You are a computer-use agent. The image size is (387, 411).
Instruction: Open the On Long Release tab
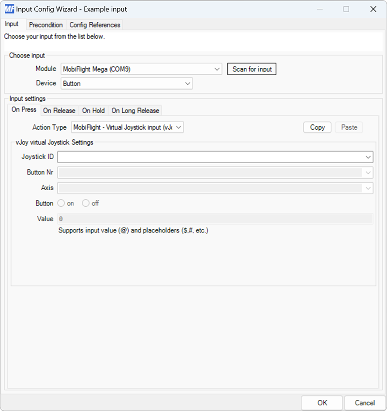(x=135, y=110)
